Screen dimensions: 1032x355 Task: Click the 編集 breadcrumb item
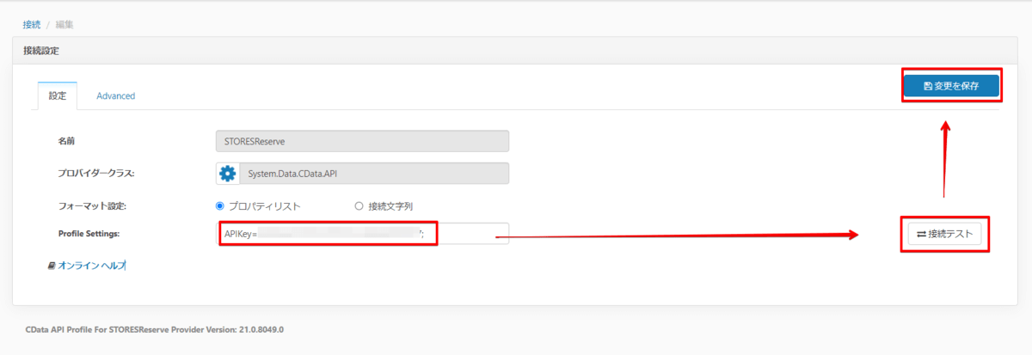click(x=64, y=24)
